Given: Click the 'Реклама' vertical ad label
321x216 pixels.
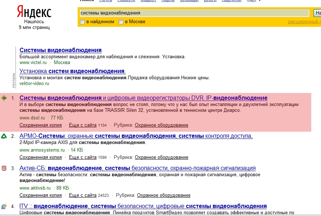Looking at the screenshot, I should pos(14,80).
